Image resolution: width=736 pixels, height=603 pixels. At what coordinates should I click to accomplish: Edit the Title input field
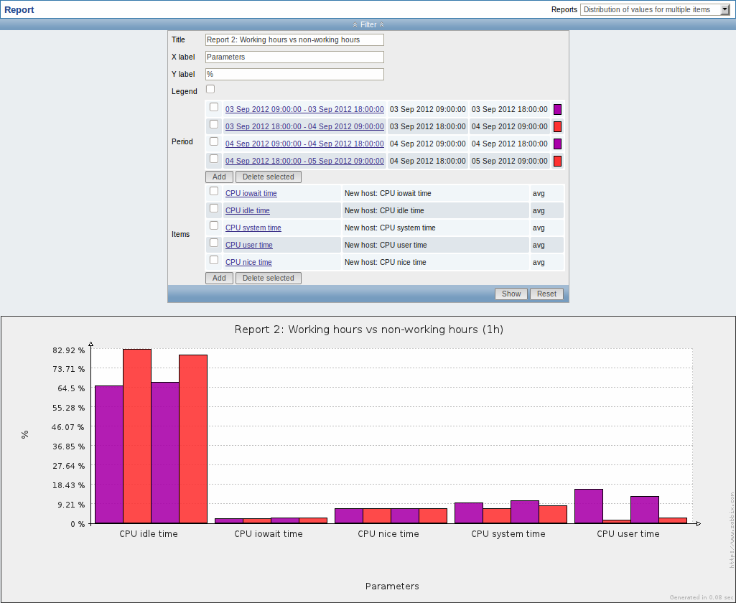coord(294,40)
